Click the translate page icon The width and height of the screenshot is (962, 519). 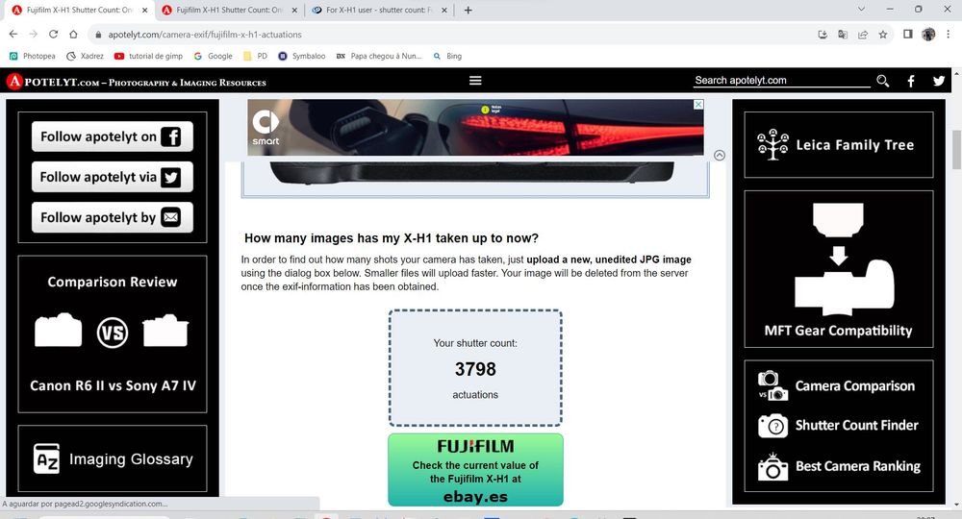click(843, 35)
